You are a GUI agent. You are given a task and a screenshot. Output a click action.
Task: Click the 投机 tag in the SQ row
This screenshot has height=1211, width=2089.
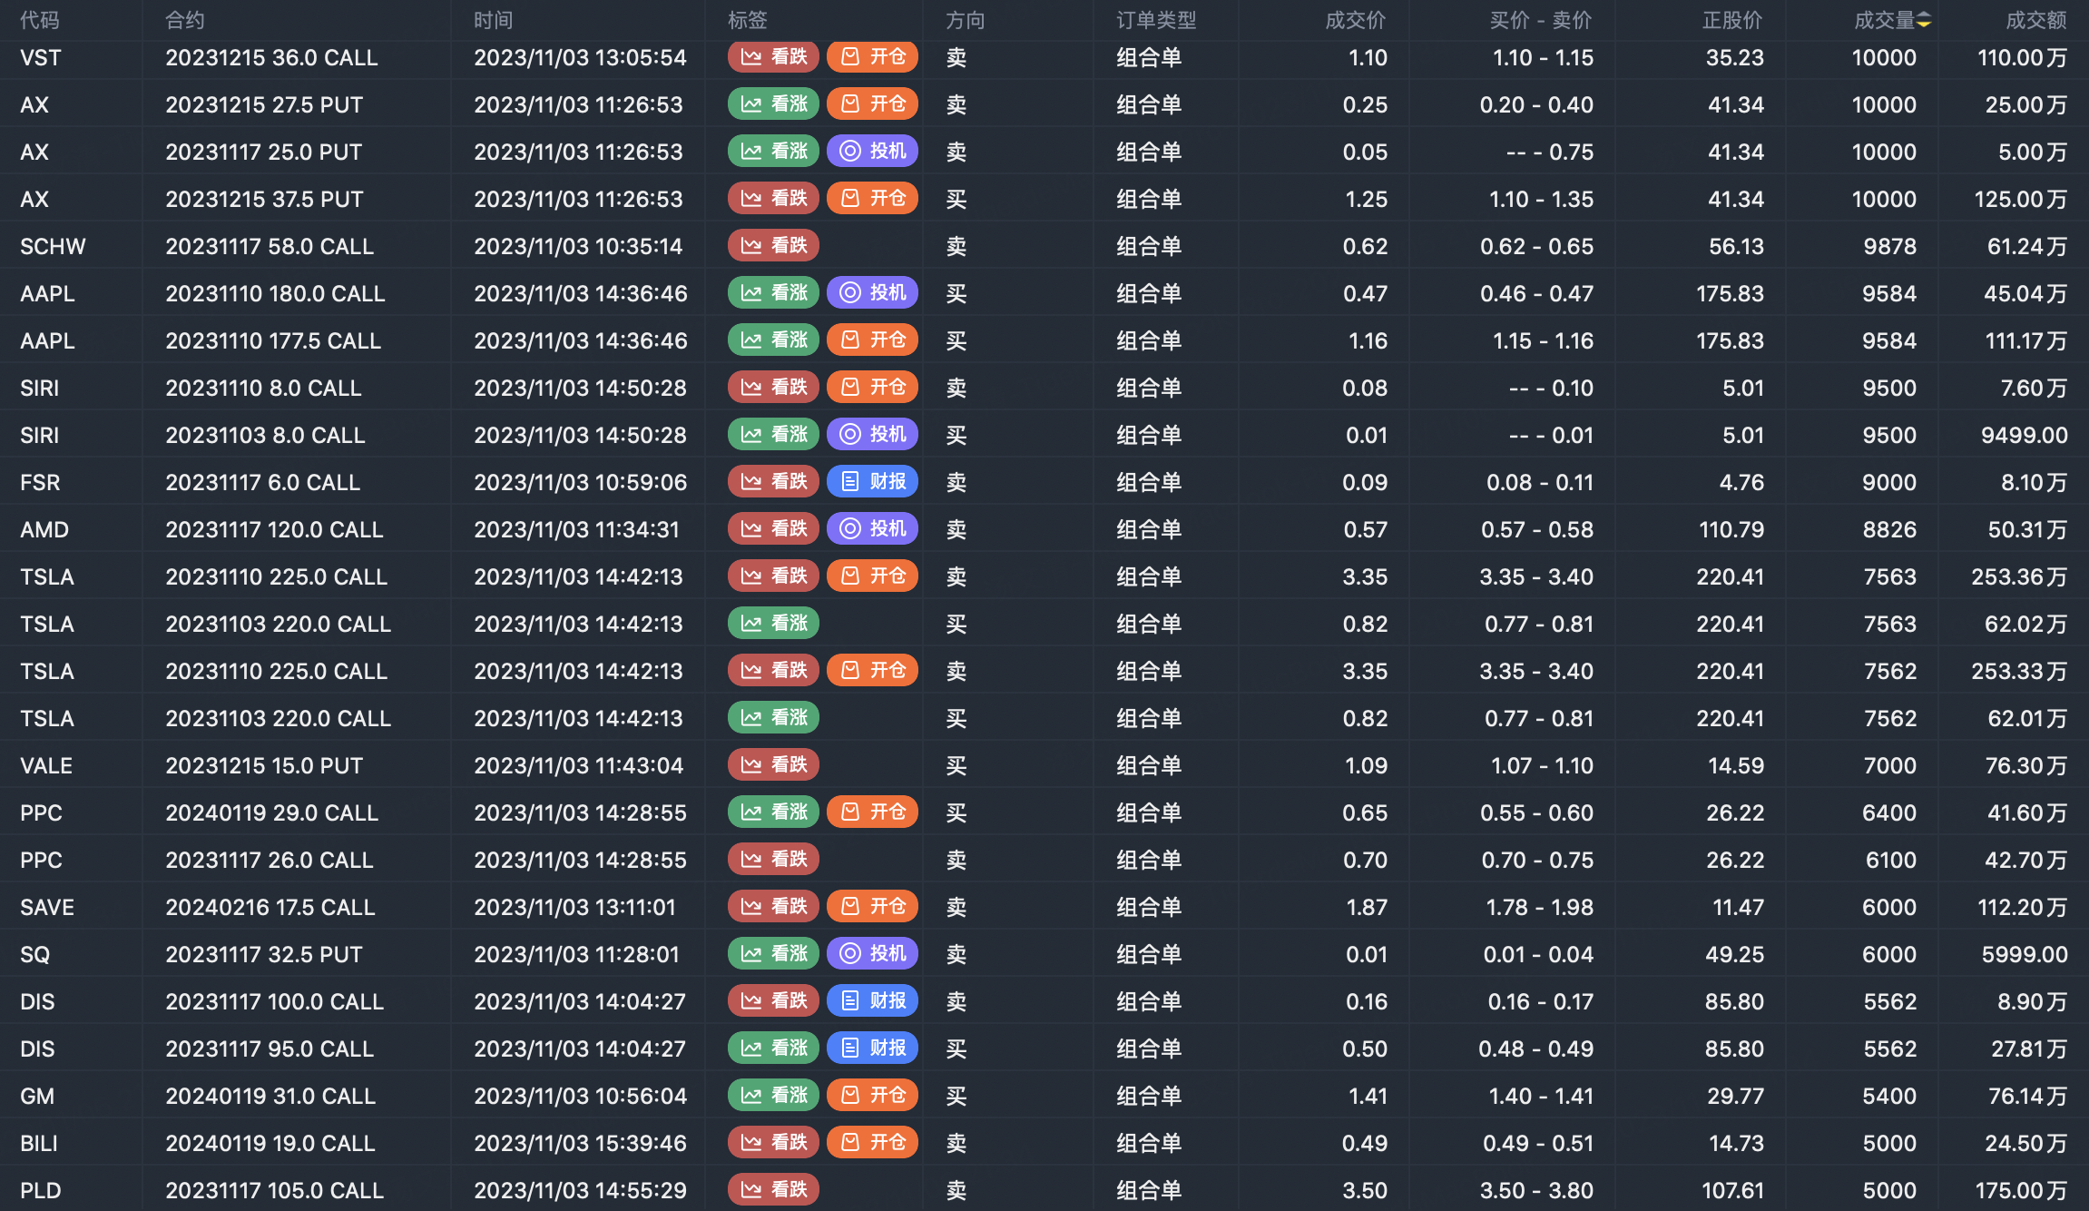point(872,954)
